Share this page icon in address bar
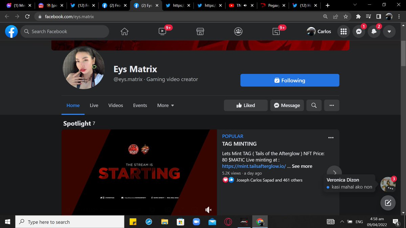The height and width of the screenshot is (228, 406). [336, 16]
